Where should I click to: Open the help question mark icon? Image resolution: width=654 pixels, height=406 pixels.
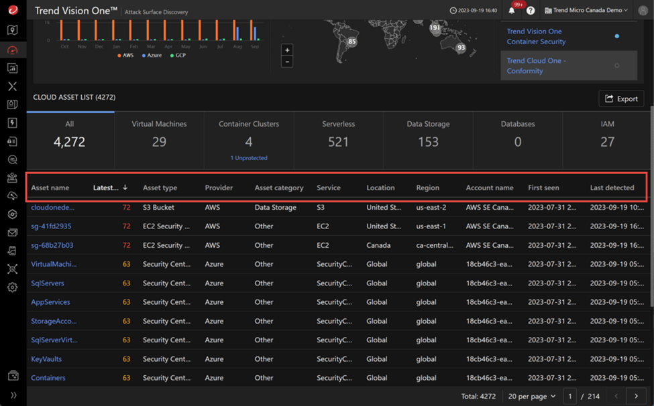pos(530,11)
